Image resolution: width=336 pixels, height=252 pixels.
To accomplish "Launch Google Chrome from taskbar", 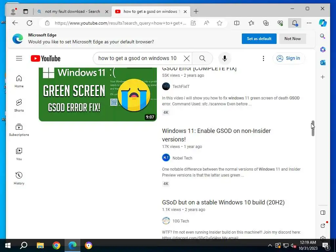I will click(56, 245).
